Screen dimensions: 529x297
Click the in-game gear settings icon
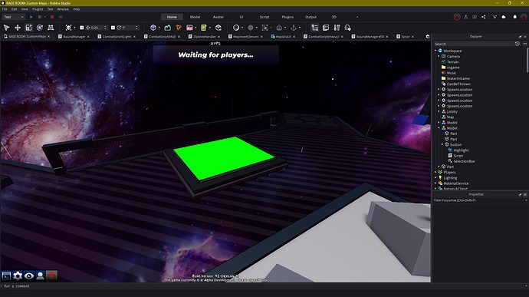18,276
